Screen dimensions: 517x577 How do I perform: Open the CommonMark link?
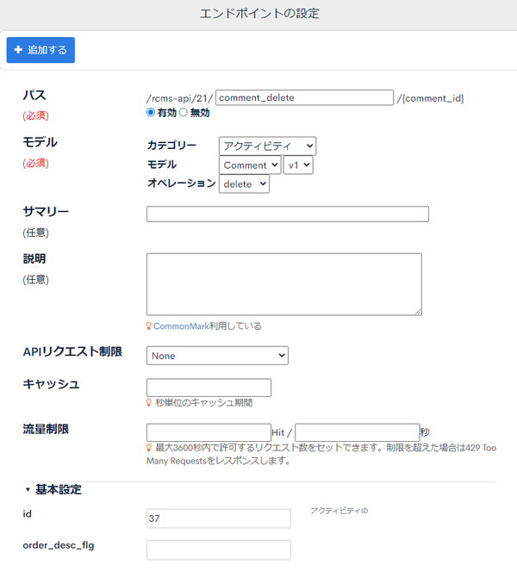pos(181,326)
